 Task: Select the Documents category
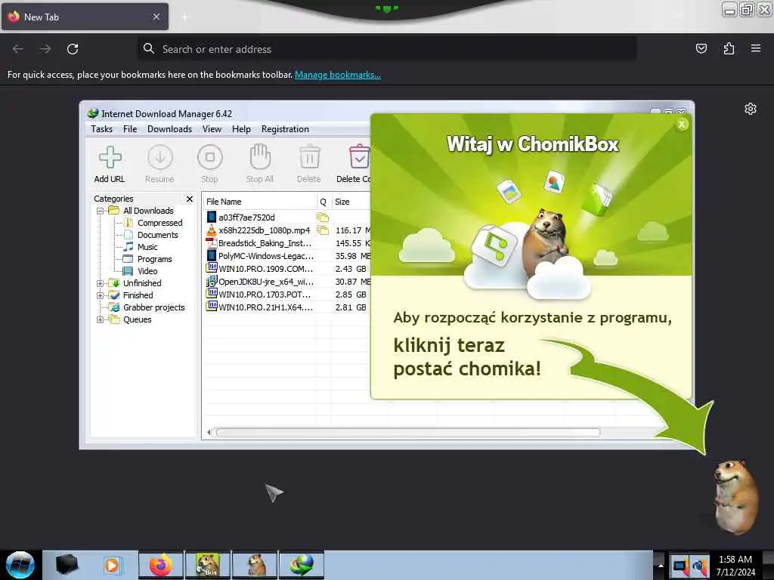[x=157, y=235]
